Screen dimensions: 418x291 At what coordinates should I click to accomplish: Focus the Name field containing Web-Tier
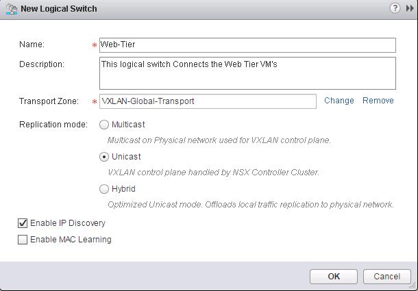[x=247, y=45]
